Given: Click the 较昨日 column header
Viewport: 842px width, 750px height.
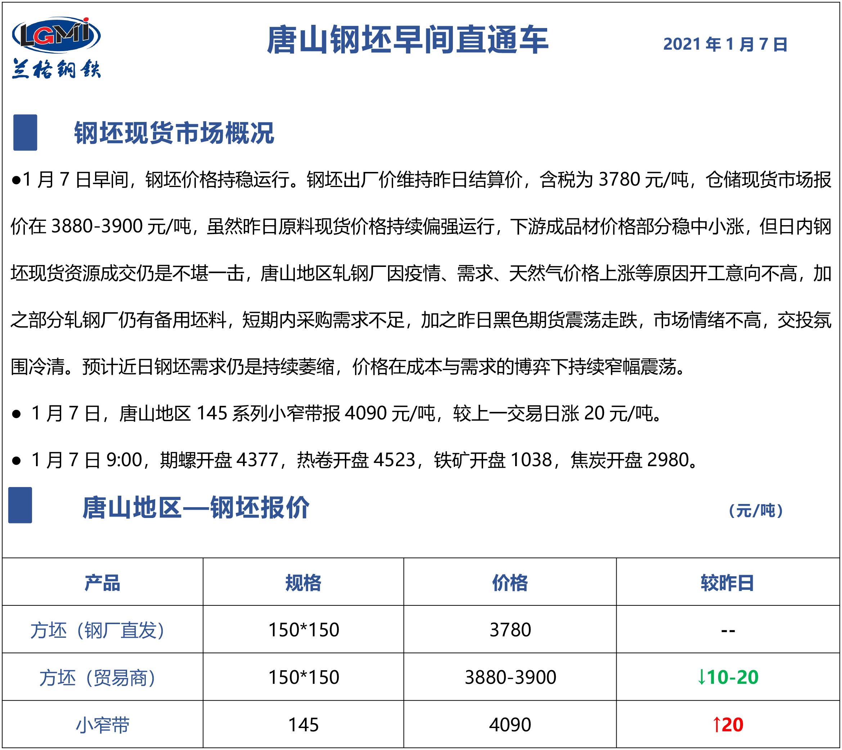Looking at the screenshot, I should tap(728, 583).
